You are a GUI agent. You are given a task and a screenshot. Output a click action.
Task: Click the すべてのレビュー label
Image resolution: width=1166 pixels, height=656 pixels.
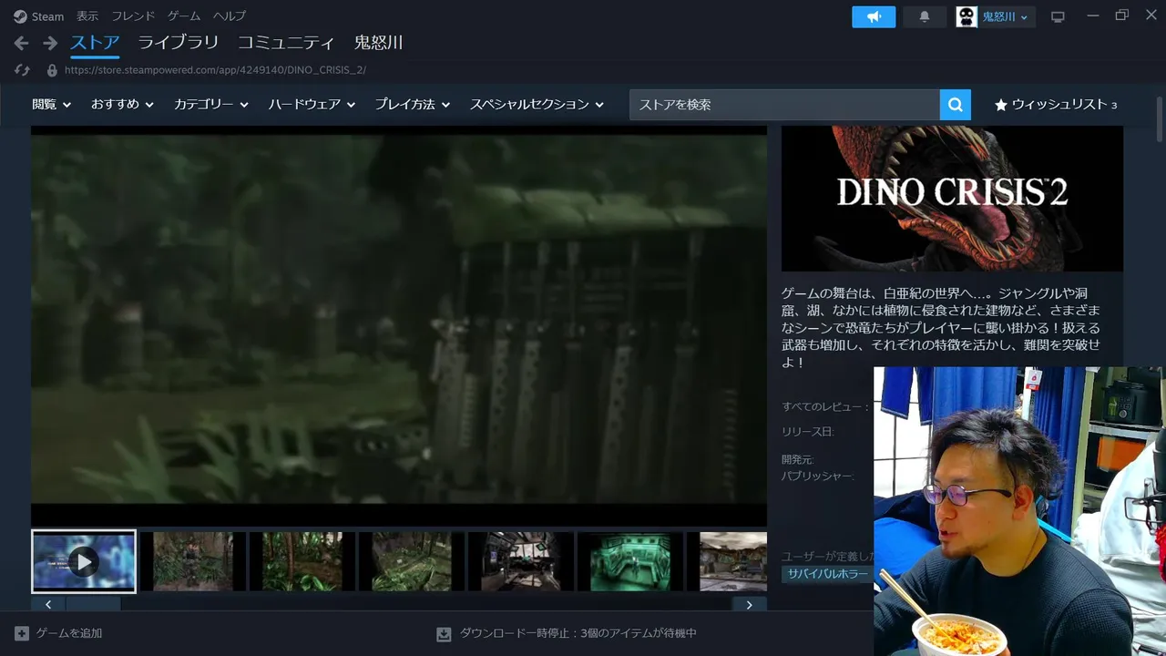[825, 406]
